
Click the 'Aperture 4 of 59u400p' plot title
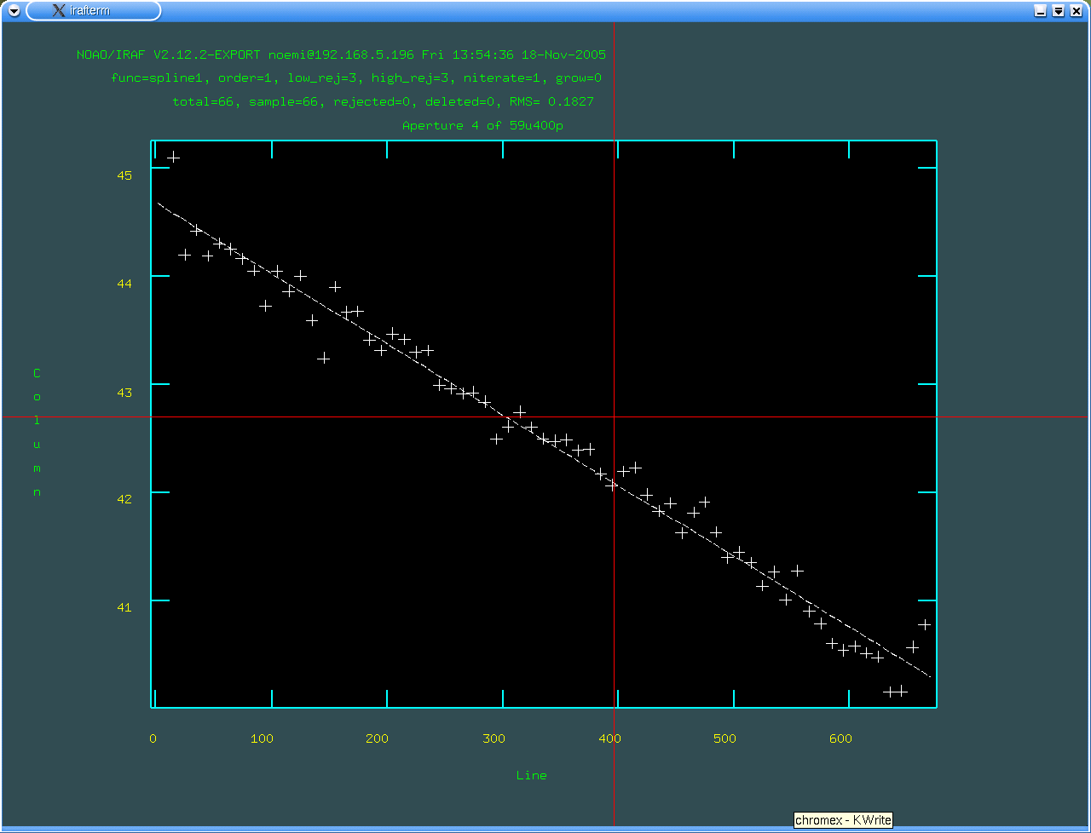pyautogui.click(x=482, y=126)
